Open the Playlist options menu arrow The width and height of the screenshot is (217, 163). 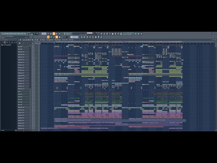coord(19,40)
